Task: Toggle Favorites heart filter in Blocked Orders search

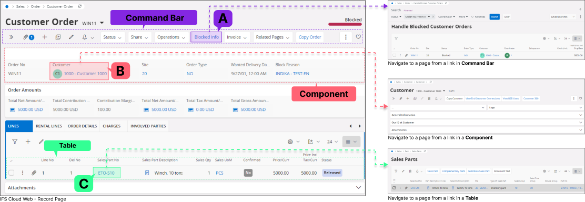Action: click(478, 17)
